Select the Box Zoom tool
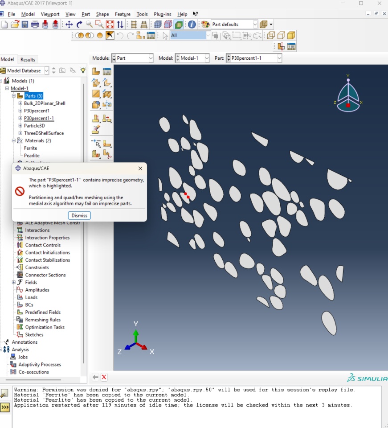The width and height of the screenshot is (388, 428). tap(99, 25)
